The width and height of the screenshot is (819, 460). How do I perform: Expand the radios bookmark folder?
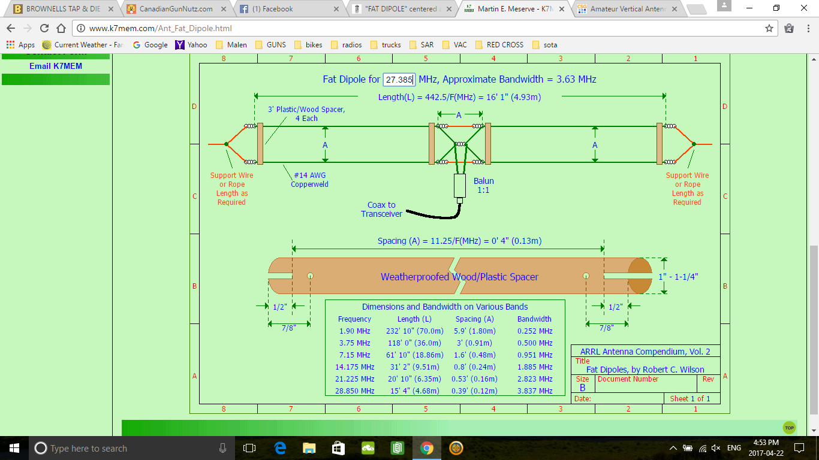pyautogui.click(x=346, y=45)
